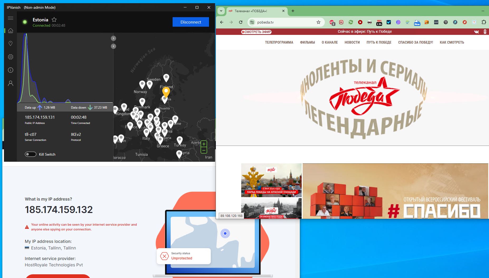
Task: Open the 24 июня 1945 parade thumbnail
Action: pos(271,208)
